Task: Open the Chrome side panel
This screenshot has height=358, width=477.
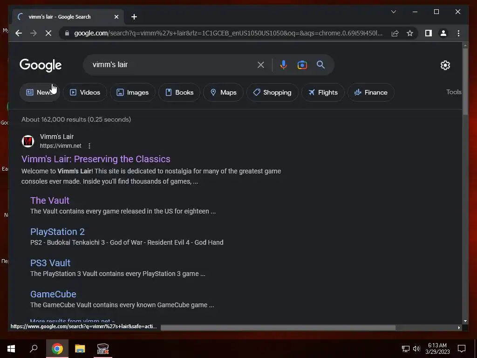Action: (x=429, y=33)
